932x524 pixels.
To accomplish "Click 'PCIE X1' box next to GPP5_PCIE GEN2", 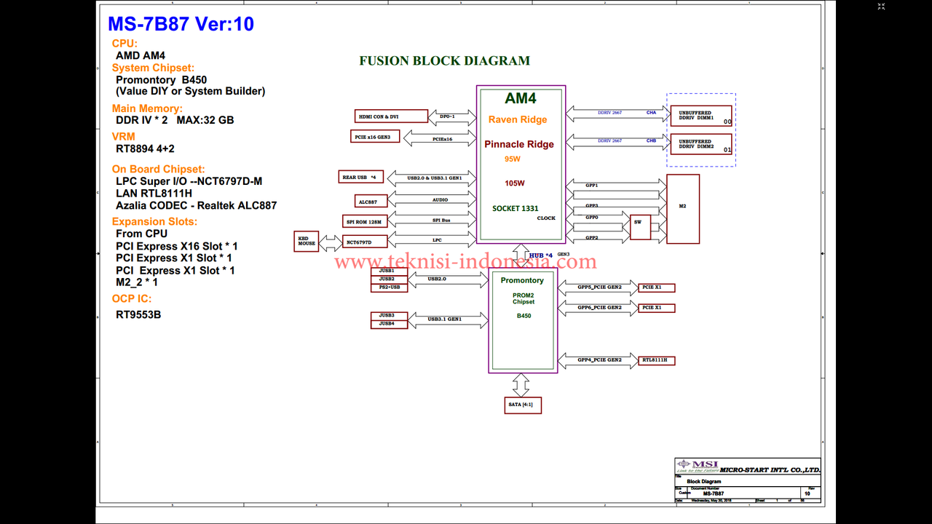I will [656, 287].
